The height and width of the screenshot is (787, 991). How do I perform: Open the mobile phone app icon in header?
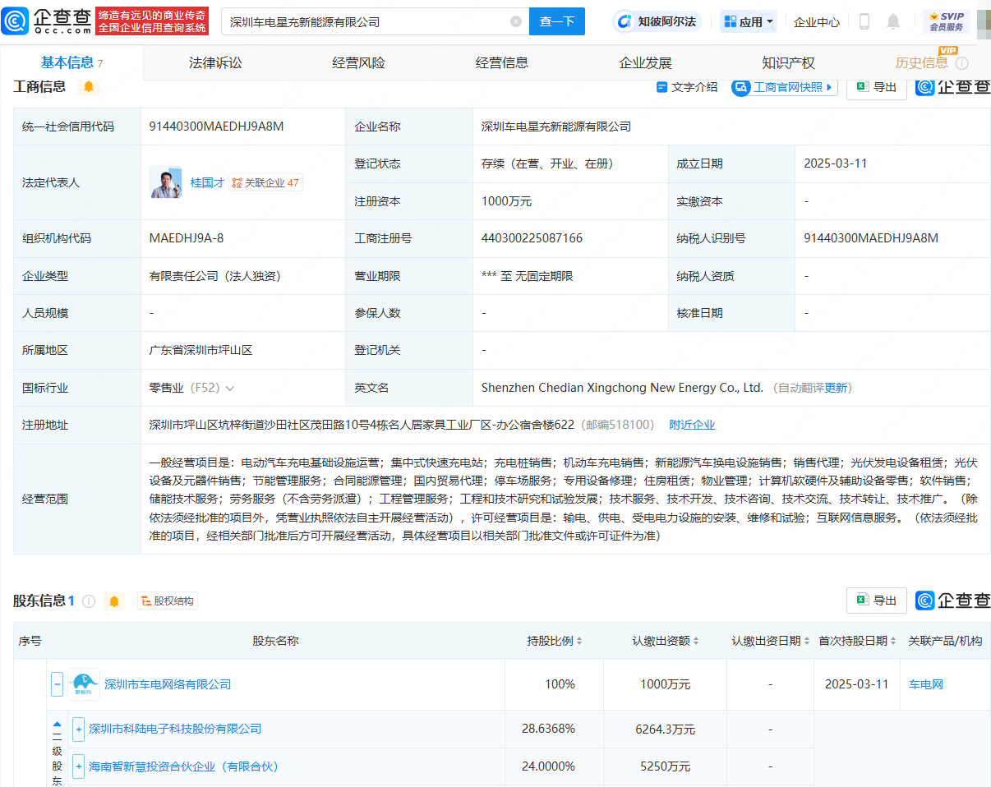coord(864,21)
